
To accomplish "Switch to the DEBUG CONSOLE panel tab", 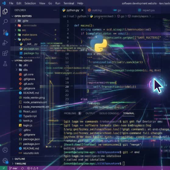I will point(109,113).
